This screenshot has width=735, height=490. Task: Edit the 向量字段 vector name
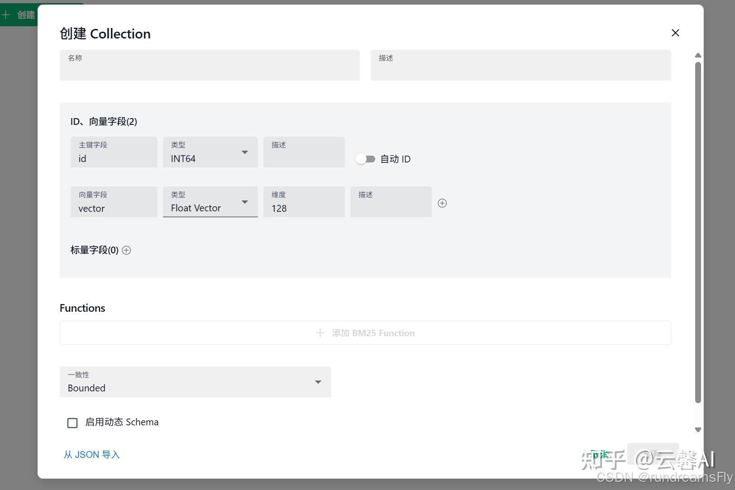(x=114, y=208)
